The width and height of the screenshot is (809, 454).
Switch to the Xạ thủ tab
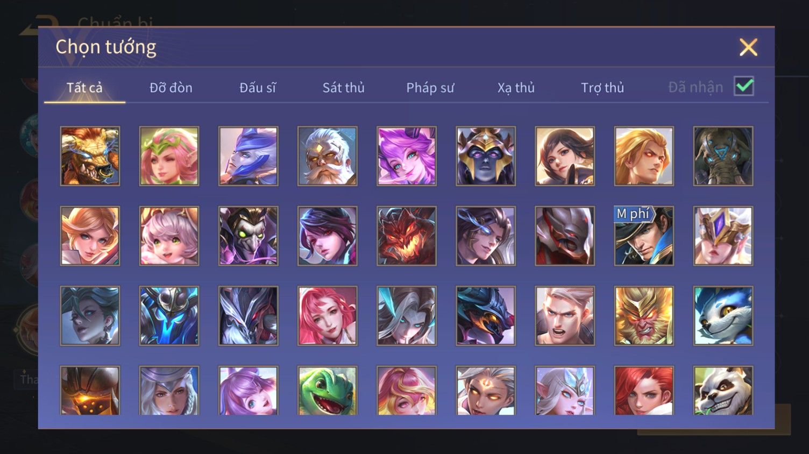516,87
